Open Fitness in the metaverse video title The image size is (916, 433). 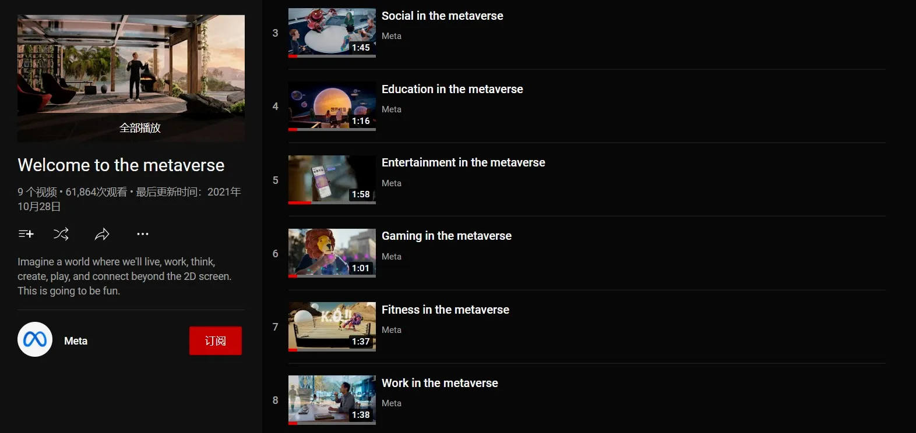[445, 310]
